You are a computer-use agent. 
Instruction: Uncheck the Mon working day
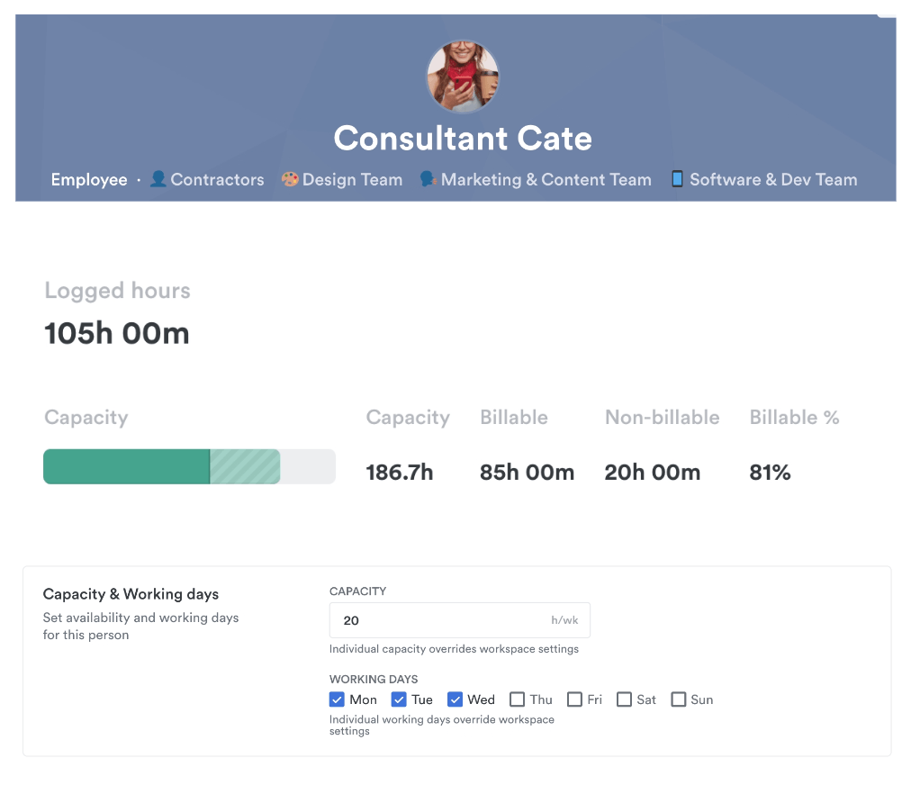(338, 699)
